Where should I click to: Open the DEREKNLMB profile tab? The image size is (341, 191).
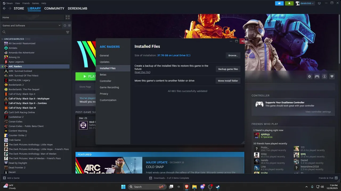pyautogui.click(x=78, y=8)
